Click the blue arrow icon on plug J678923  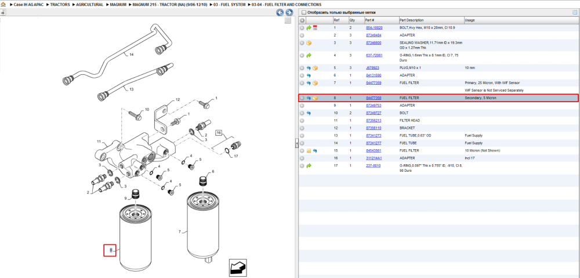(x=309, y=68)
